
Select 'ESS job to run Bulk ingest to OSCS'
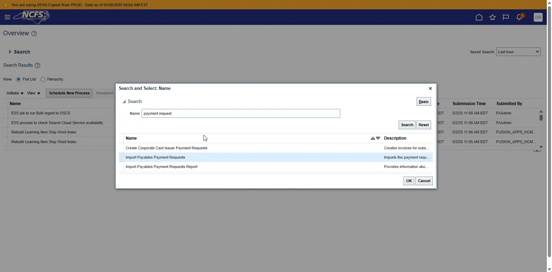41,113
